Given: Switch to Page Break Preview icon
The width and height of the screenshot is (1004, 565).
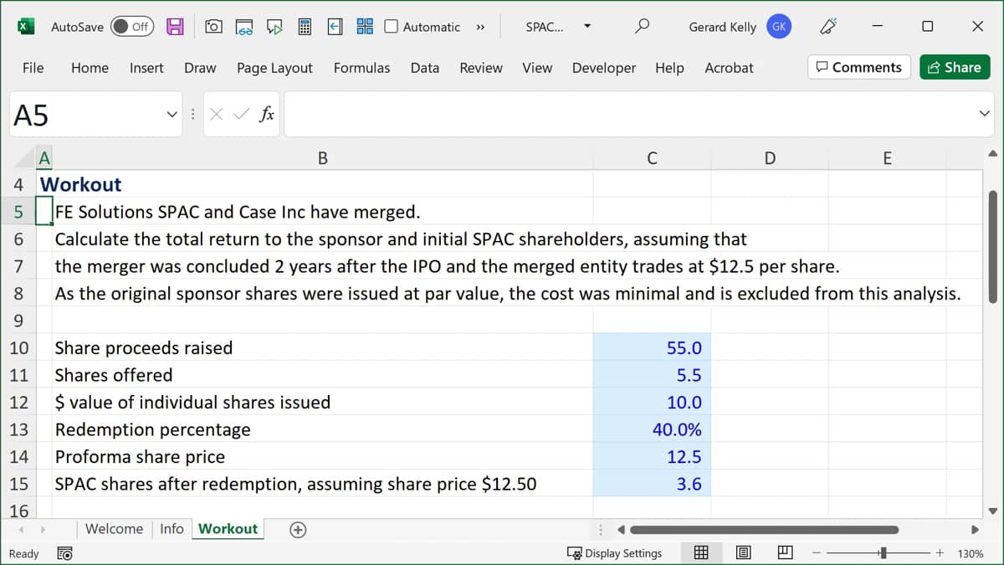Looking at the screenshot, I should pyautogui.click(x=785, y=553).
